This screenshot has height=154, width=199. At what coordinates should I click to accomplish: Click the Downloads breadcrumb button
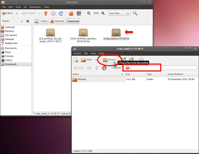tap(73, 21)
